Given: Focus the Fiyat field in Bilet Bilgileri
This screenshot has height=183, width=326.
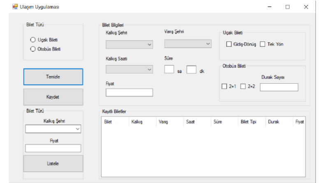Looking at the screenshot, I should tap(129, 93).
